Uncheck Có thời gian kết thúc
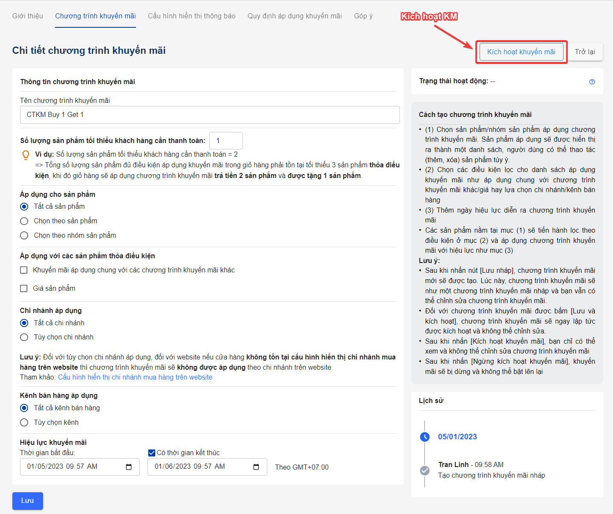The width and height of the screenshot is (613, 514). 151,453
